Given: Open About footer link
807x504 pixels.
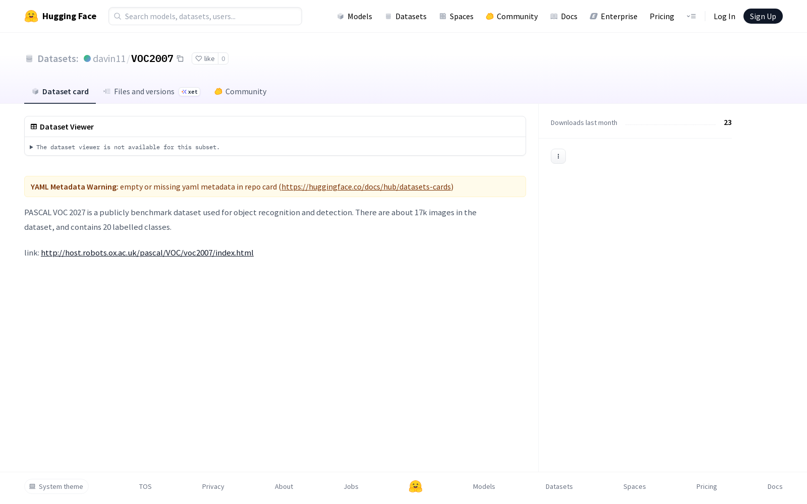Looking at the screenshot, I should [x=284, y=486].
